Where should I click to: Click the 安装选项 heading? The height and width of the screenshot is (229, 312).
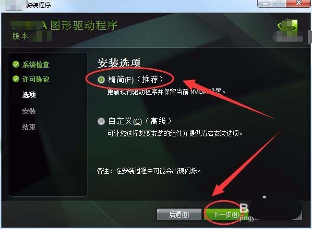tap(119, 63)
